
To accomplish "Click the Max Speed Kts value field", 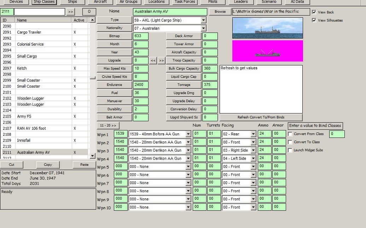I will coord(140,69).
